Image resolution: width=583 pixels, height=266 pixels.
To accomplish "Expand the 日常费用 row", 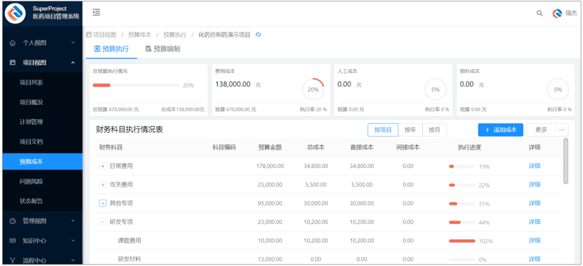I will (103, 166).
